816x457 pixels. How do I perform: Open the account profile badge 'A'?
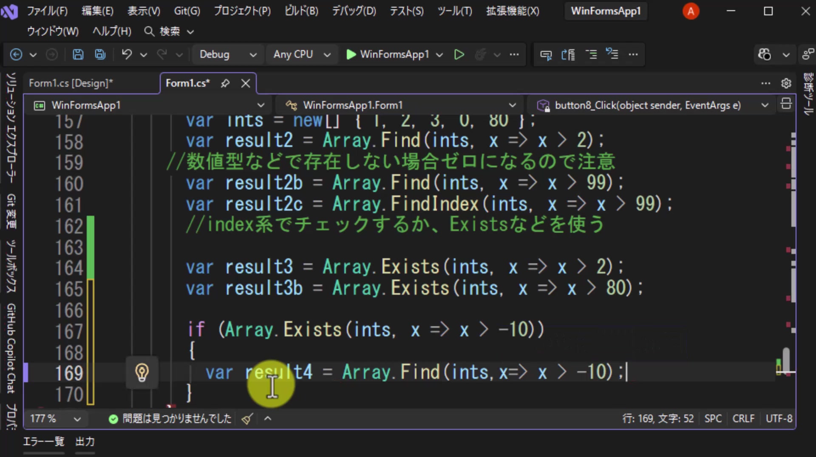[x=691, y=11]
